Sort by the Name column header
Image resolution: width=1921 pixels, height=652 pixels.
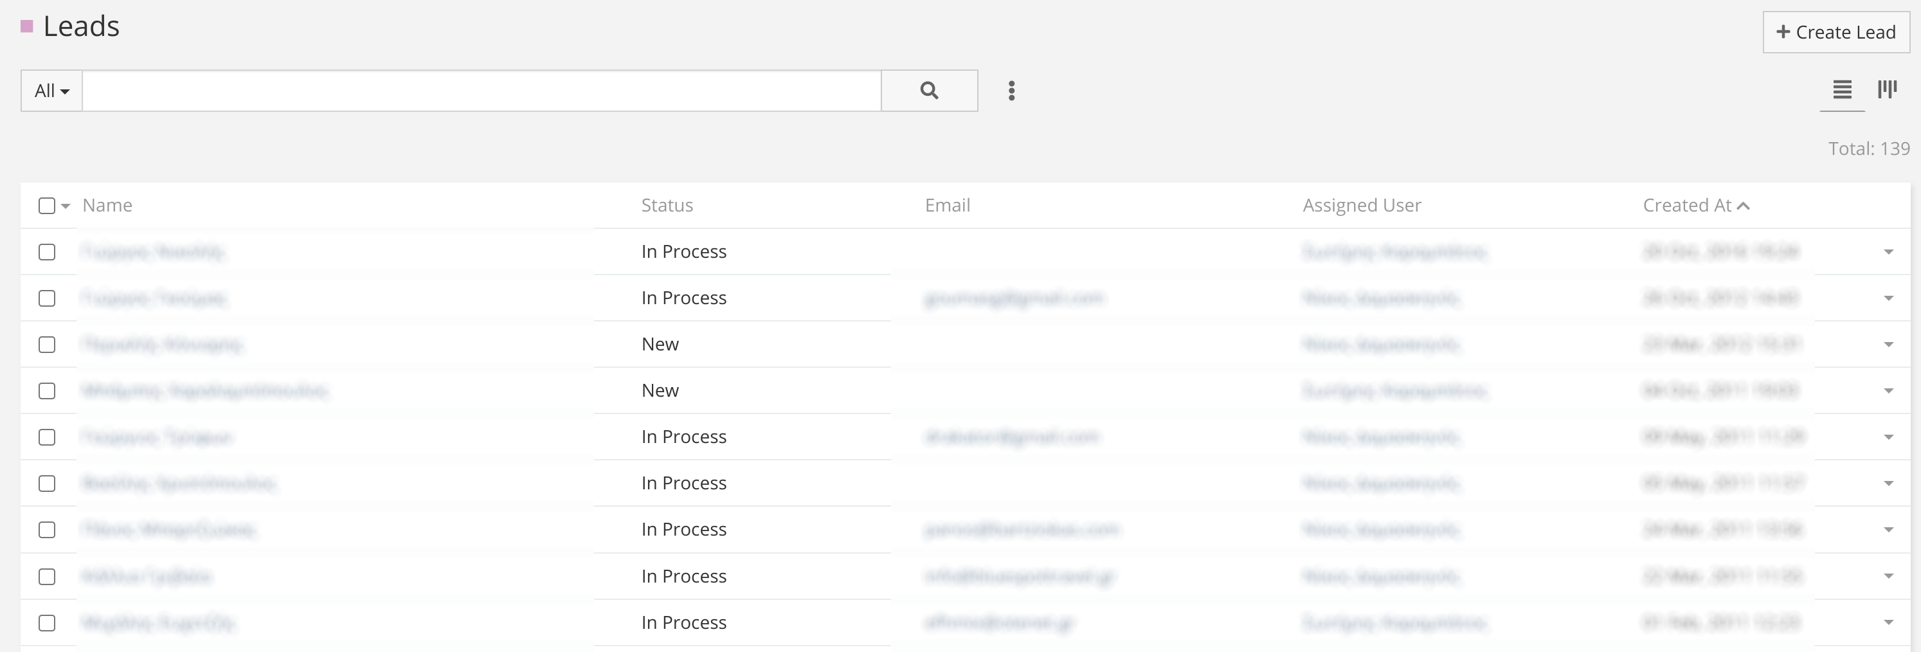[107, 205]
